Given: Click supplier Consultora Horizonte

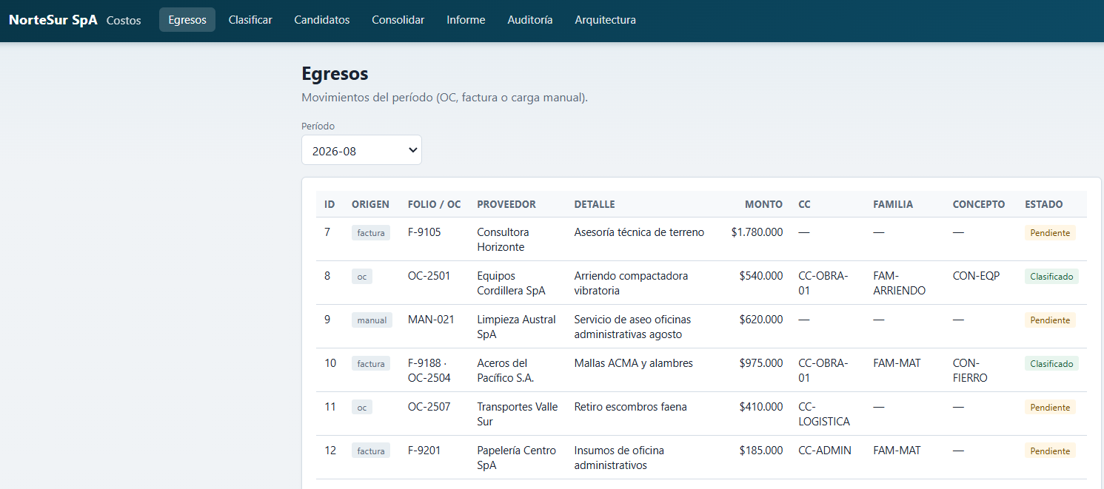Looking at the screenshot, I should (x=503, y=240).
